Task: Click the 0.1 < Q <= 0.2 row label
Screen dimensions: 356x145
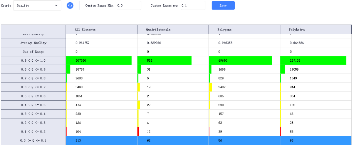Action: click(33, 132)
